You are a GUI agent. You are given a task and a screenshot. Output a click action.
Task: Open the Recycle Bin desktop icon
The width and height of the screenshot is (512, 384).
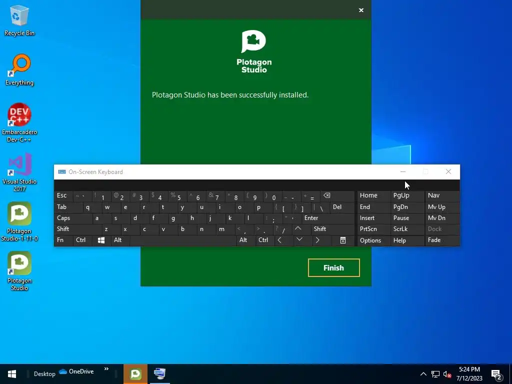pyautogui.click(x=19, y=20)
